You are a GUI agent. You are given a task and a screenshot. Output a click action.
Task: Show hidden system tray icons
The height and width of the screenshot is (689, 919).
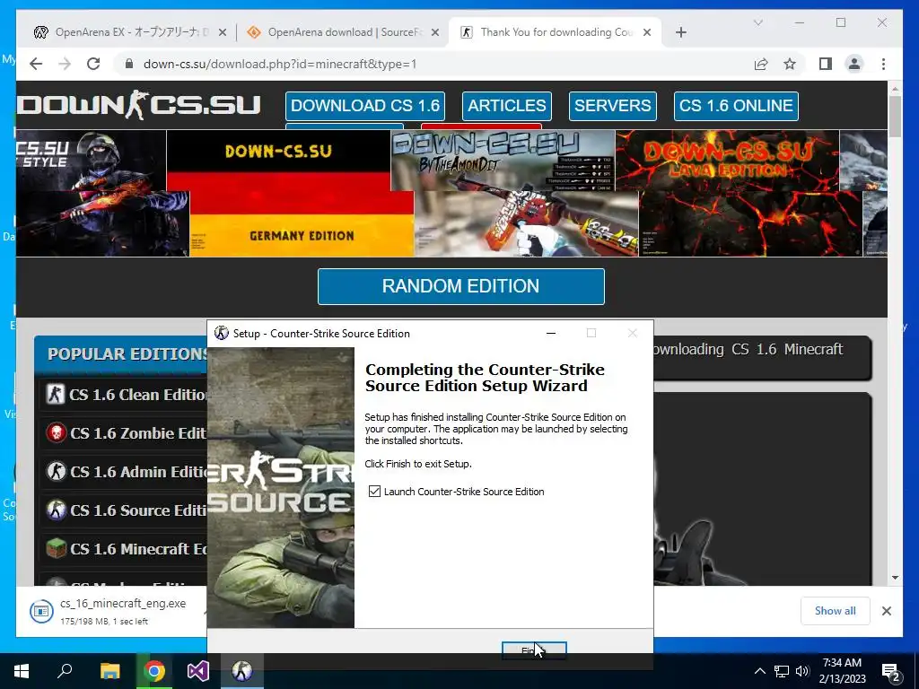click(x=759, y=671)
